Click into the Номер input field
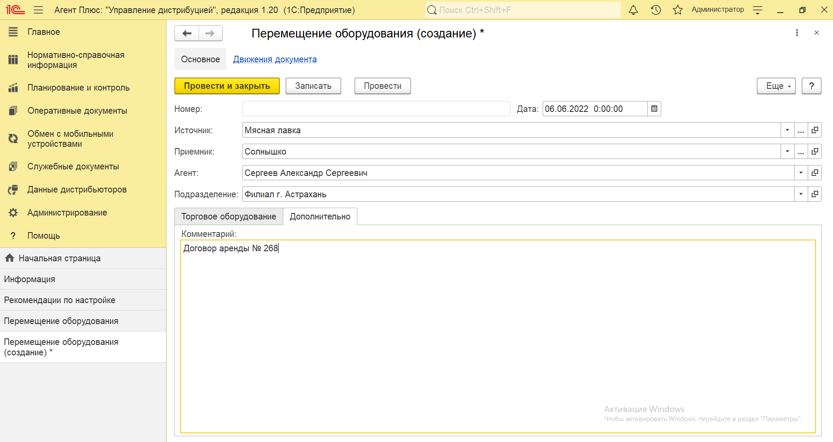This screenshot has height=442, width=833. click(x=376, y=109)
